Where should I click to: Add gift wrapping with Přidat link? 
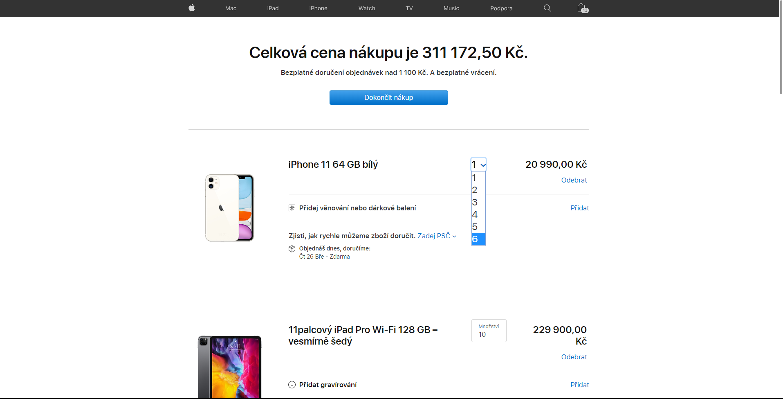pos(579,208)
